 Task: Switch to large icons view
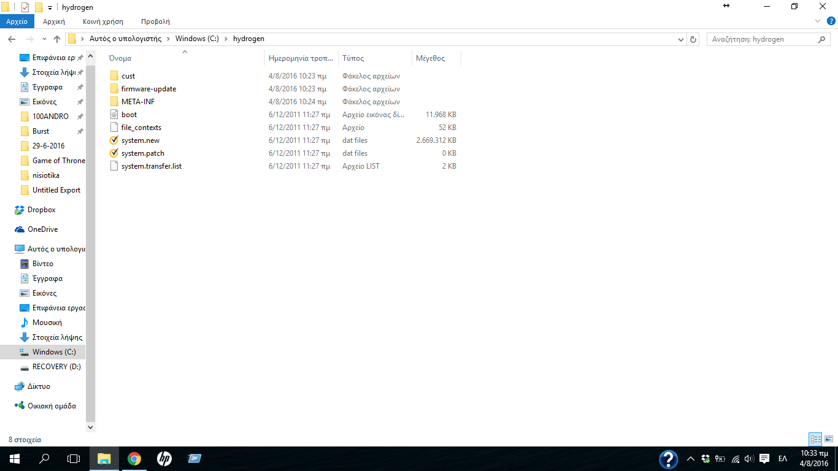coord(829,439)
